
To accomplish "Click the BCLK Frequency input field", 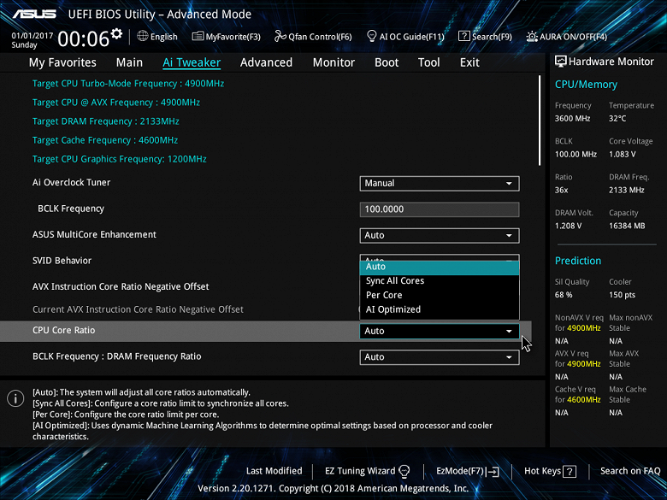I will tap(440, 209).
